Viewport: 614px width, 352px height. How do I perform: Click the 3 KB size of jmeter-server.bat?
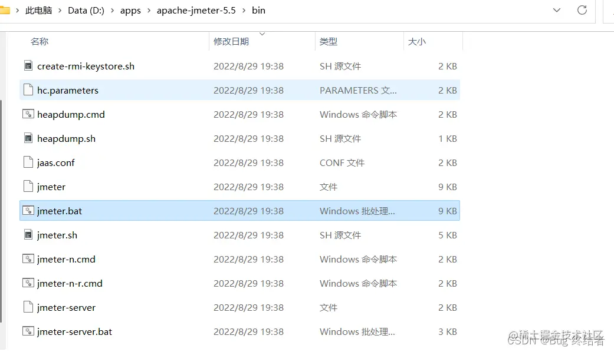(x=448, y=331)
